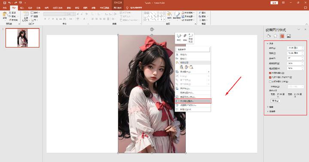Select the Size & Properties icon in format pane

pos(282,36)
